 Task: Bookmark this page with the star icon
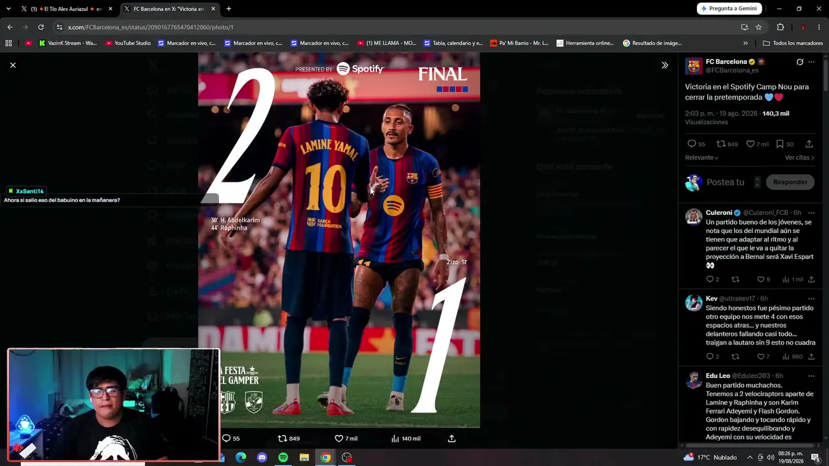pyautogui.click(x=758, y=27)
